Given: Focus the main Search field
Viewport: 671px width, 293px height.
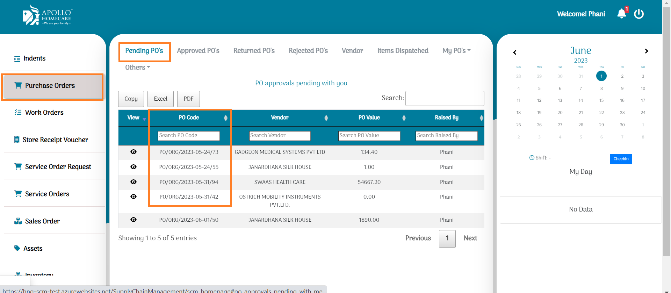Looking at the screenshot, I should 445,98.
